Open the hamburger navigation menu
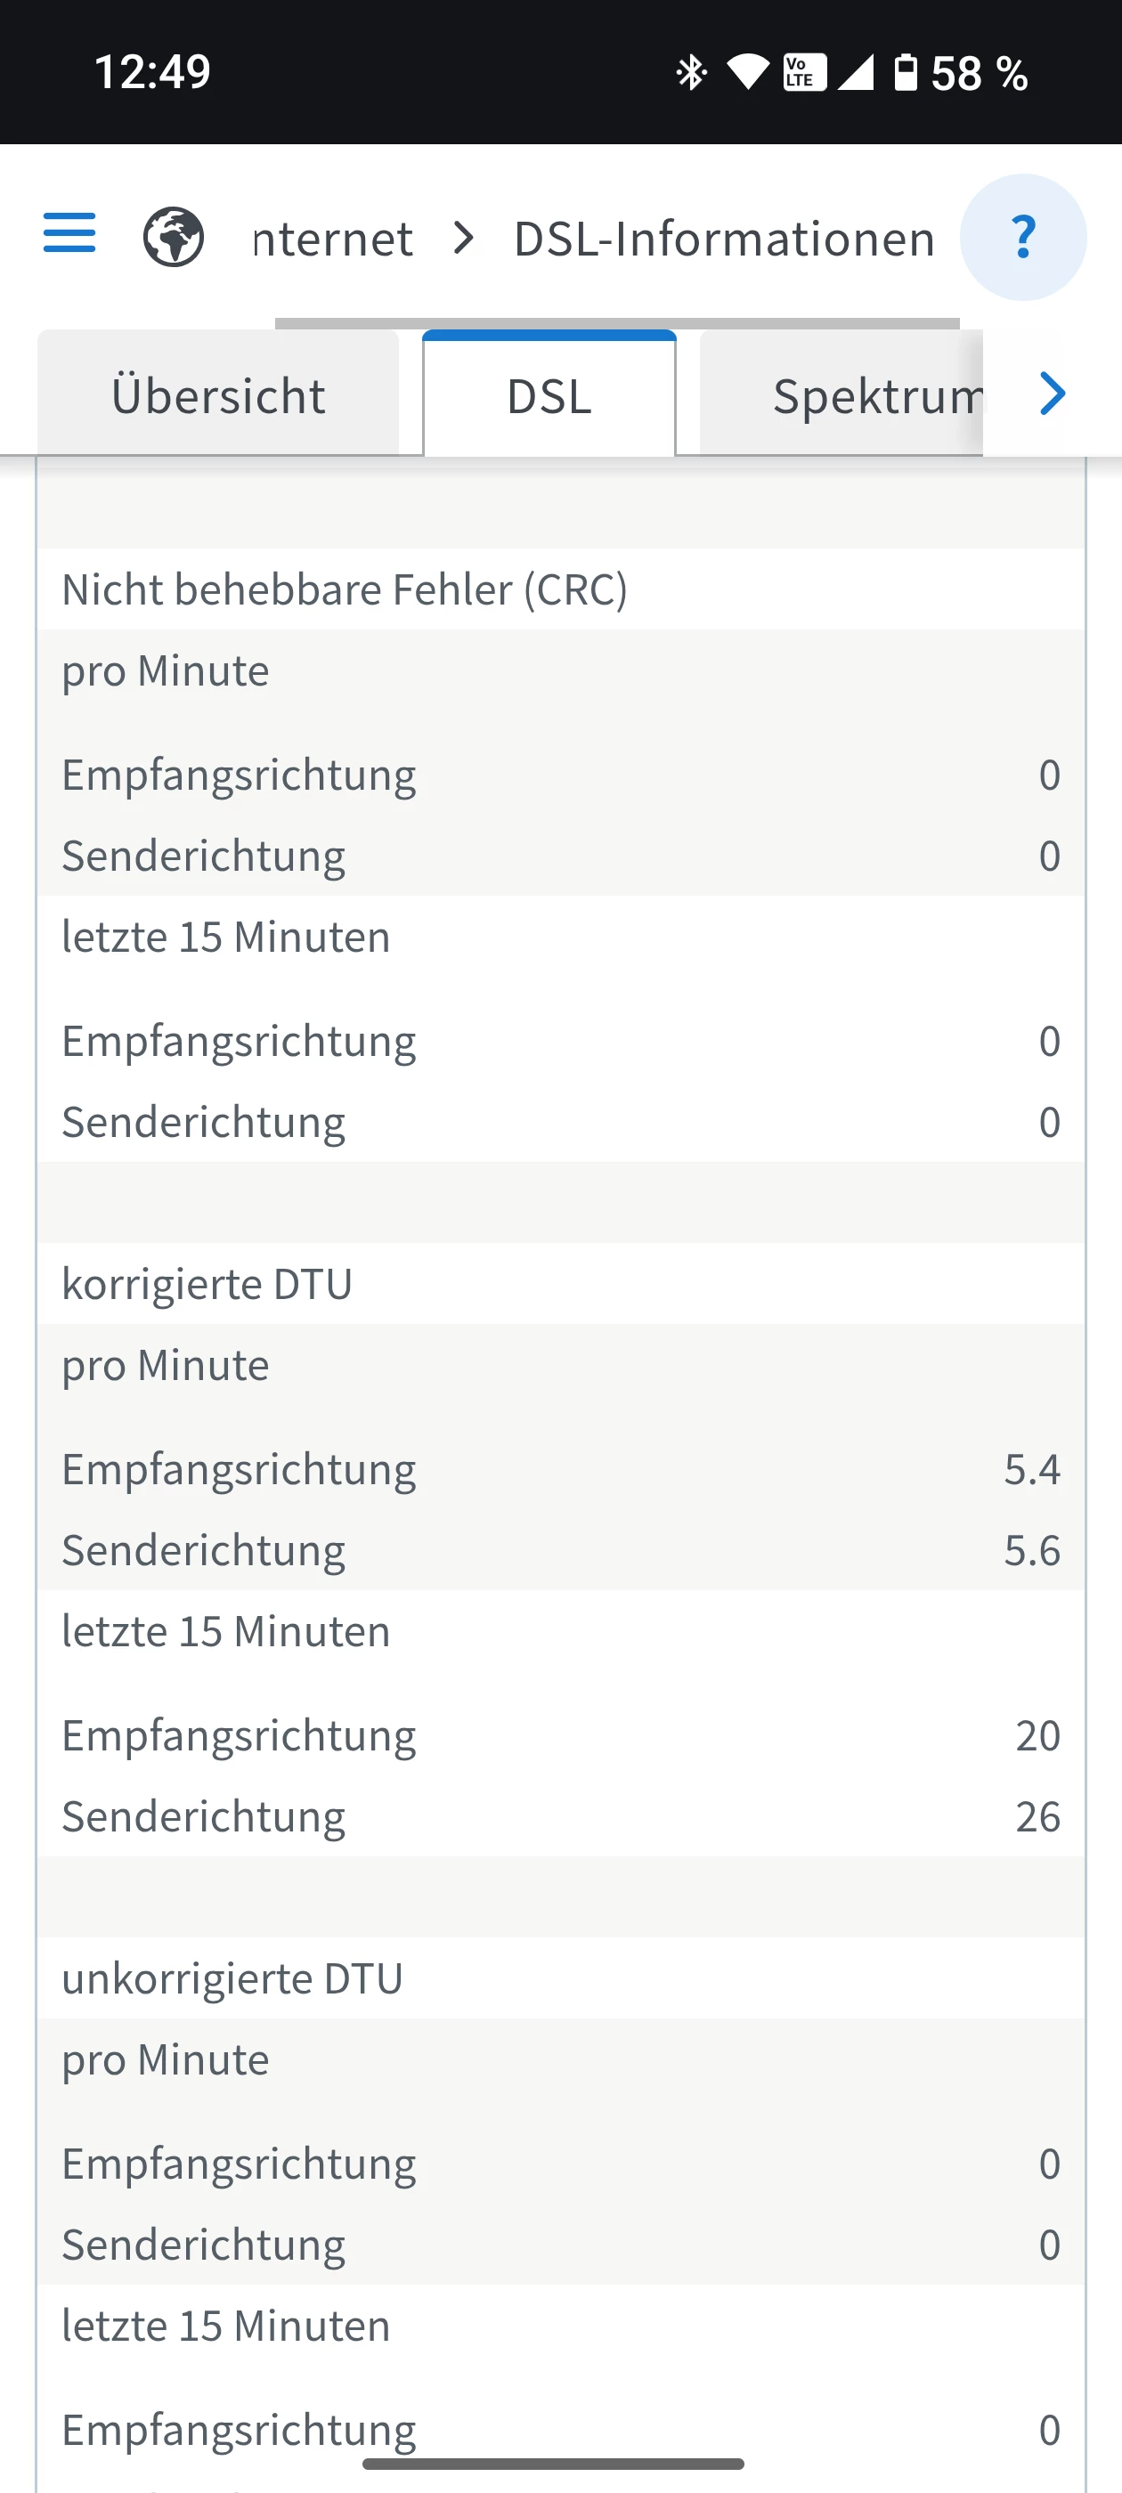Image resolution: width=1122 pixels, height=2493 pixels. (69, 233)
